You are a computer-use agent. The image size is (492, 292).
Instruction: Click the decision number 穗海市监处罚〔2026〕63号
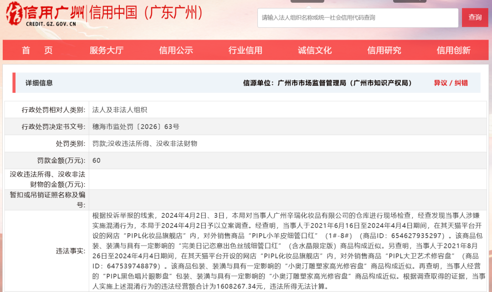point(136,127)
